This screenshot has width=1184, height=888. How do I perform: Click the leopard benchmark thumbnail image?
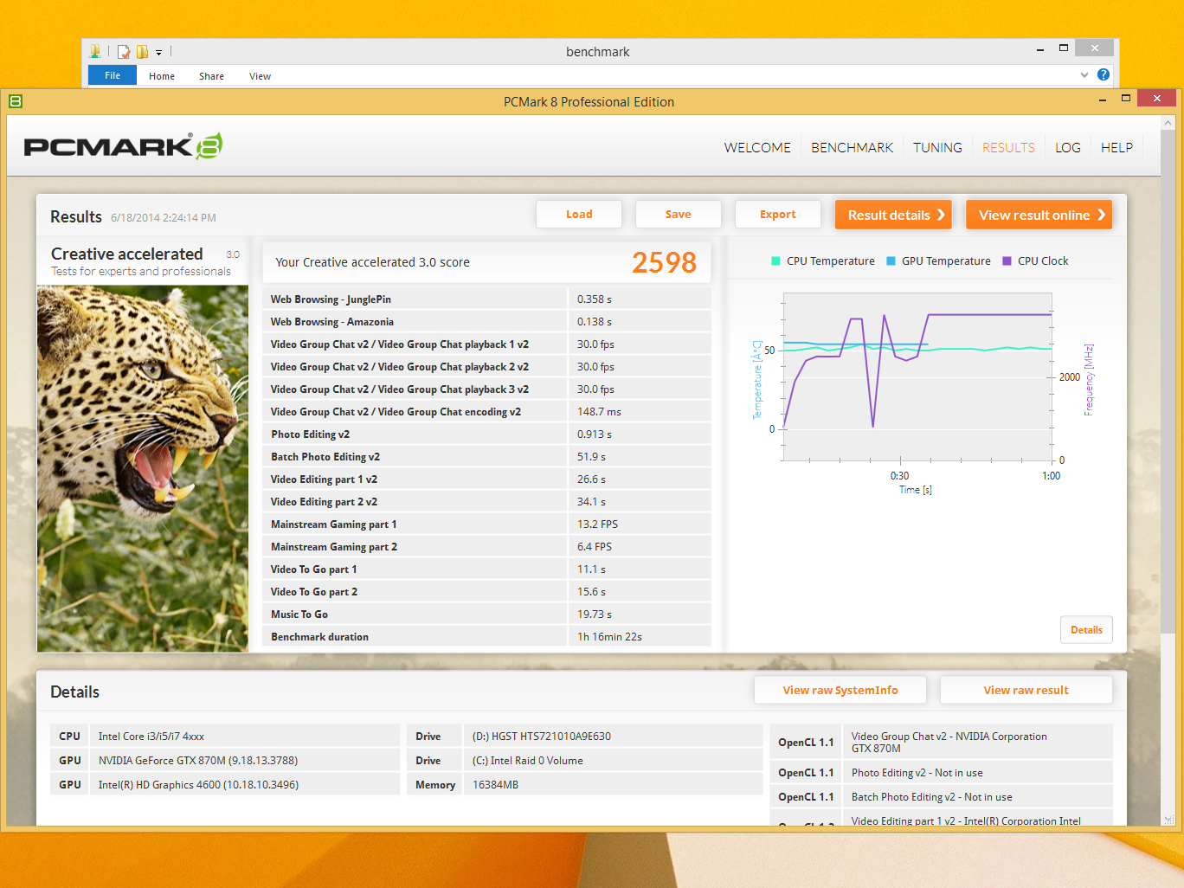pyautogui.click(x=143, y=468)
